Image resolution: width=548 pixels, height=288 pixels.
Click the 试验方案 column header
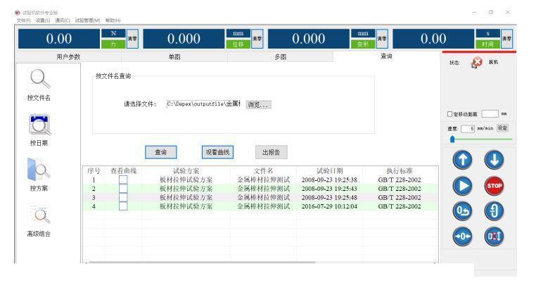point(186,171)
